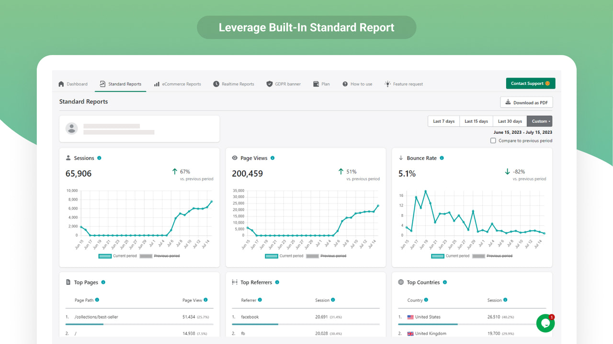The width and height of the screenshot is (613, 344).
Task: Open the Bounce Rate info tooltip icon
Action: tap(441, 158)
